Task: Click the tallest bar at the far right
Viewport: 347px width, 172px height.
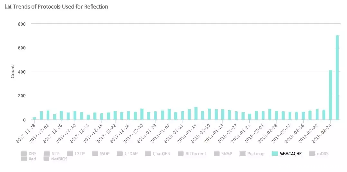Action: (337, 78)
